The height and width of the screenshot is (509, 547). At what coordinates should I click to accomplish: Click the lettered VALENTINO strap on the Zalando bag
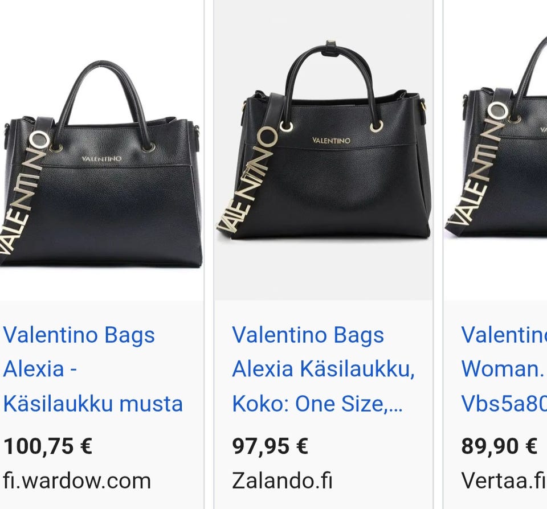(x=247, y=179)
